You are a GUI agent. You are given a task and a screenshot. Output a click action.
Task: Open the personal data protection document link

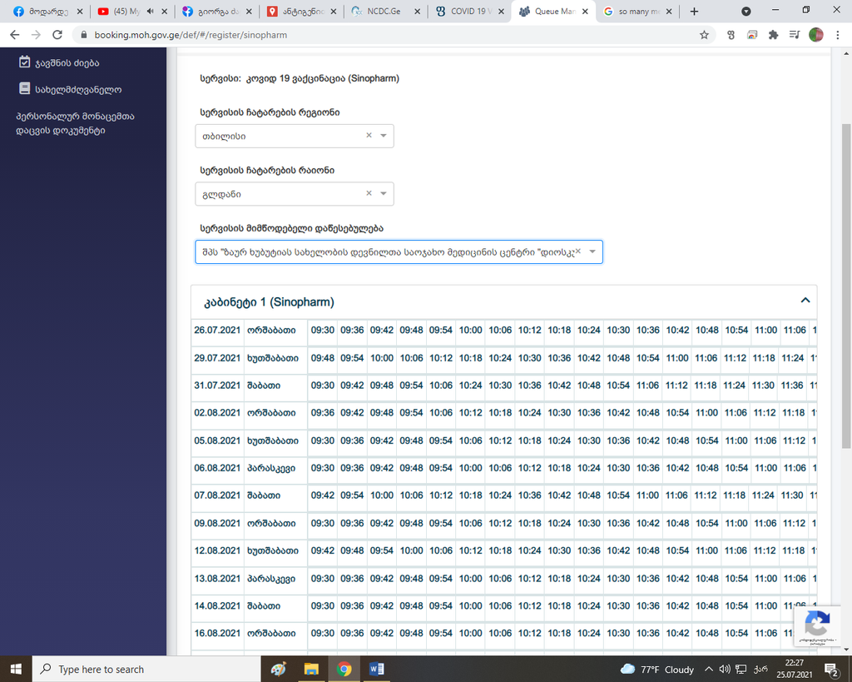tap(75, 123)
